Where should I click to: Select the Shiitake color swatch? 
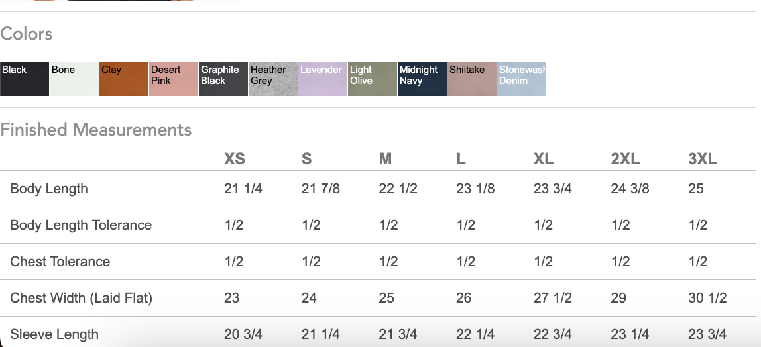(x=472, y=79)
